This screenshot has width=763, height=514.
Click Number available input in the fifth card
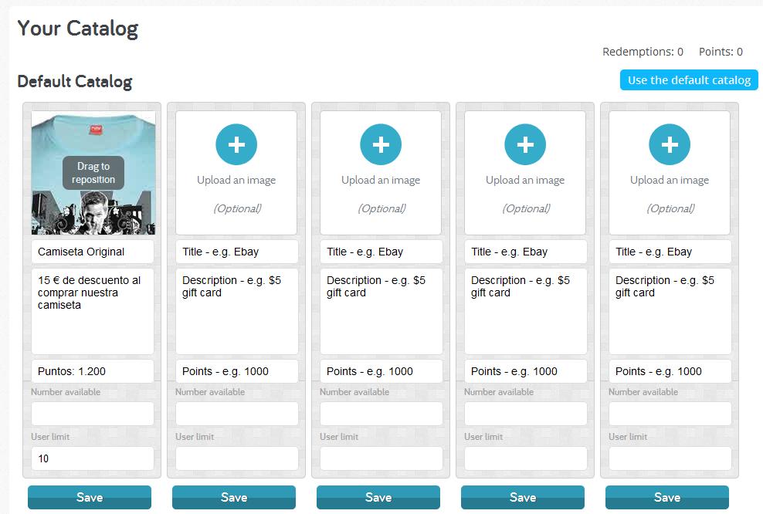670,414
